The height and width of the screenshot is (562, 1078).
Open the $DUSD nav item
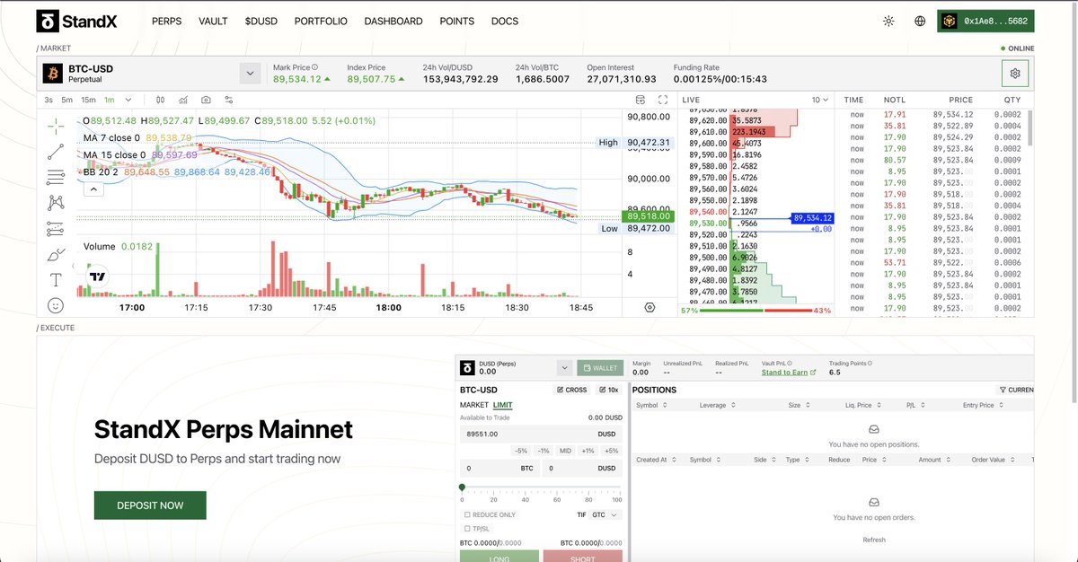[261, 21]
